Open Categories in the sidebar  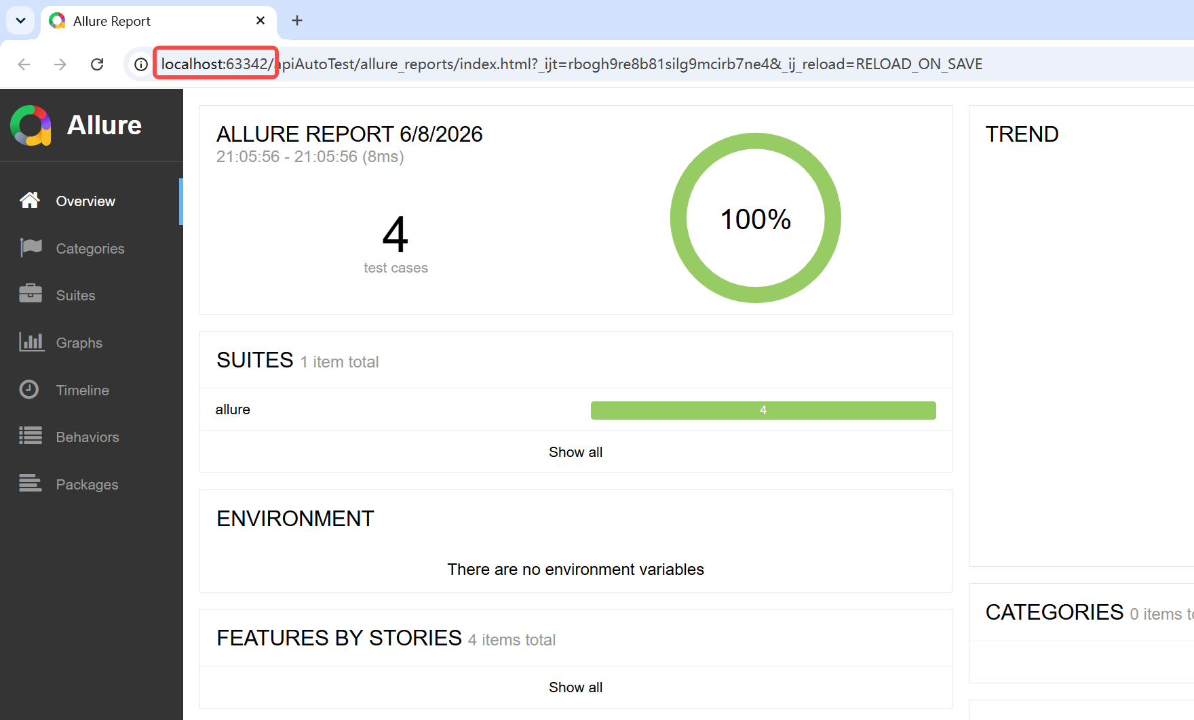pyautogui.click(x=91, y=249)
